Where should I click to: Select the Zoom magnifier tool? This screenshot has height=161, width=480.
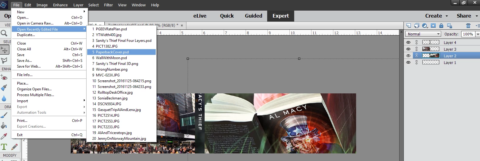pyautogui.click(x=4, y=33)
